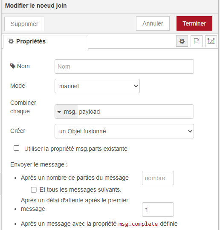This screenshot has width=220, height=230.
Task: Open the node properties gear icon
Action: 182,41
